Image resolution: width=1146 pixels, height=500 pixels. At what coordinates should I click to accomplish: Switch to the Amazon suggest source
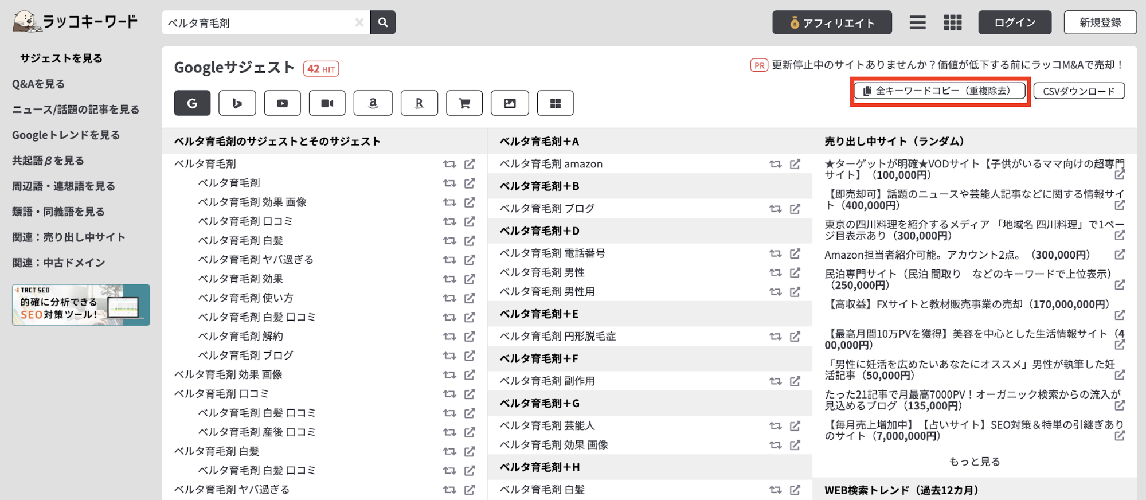[x=373, y=103]
